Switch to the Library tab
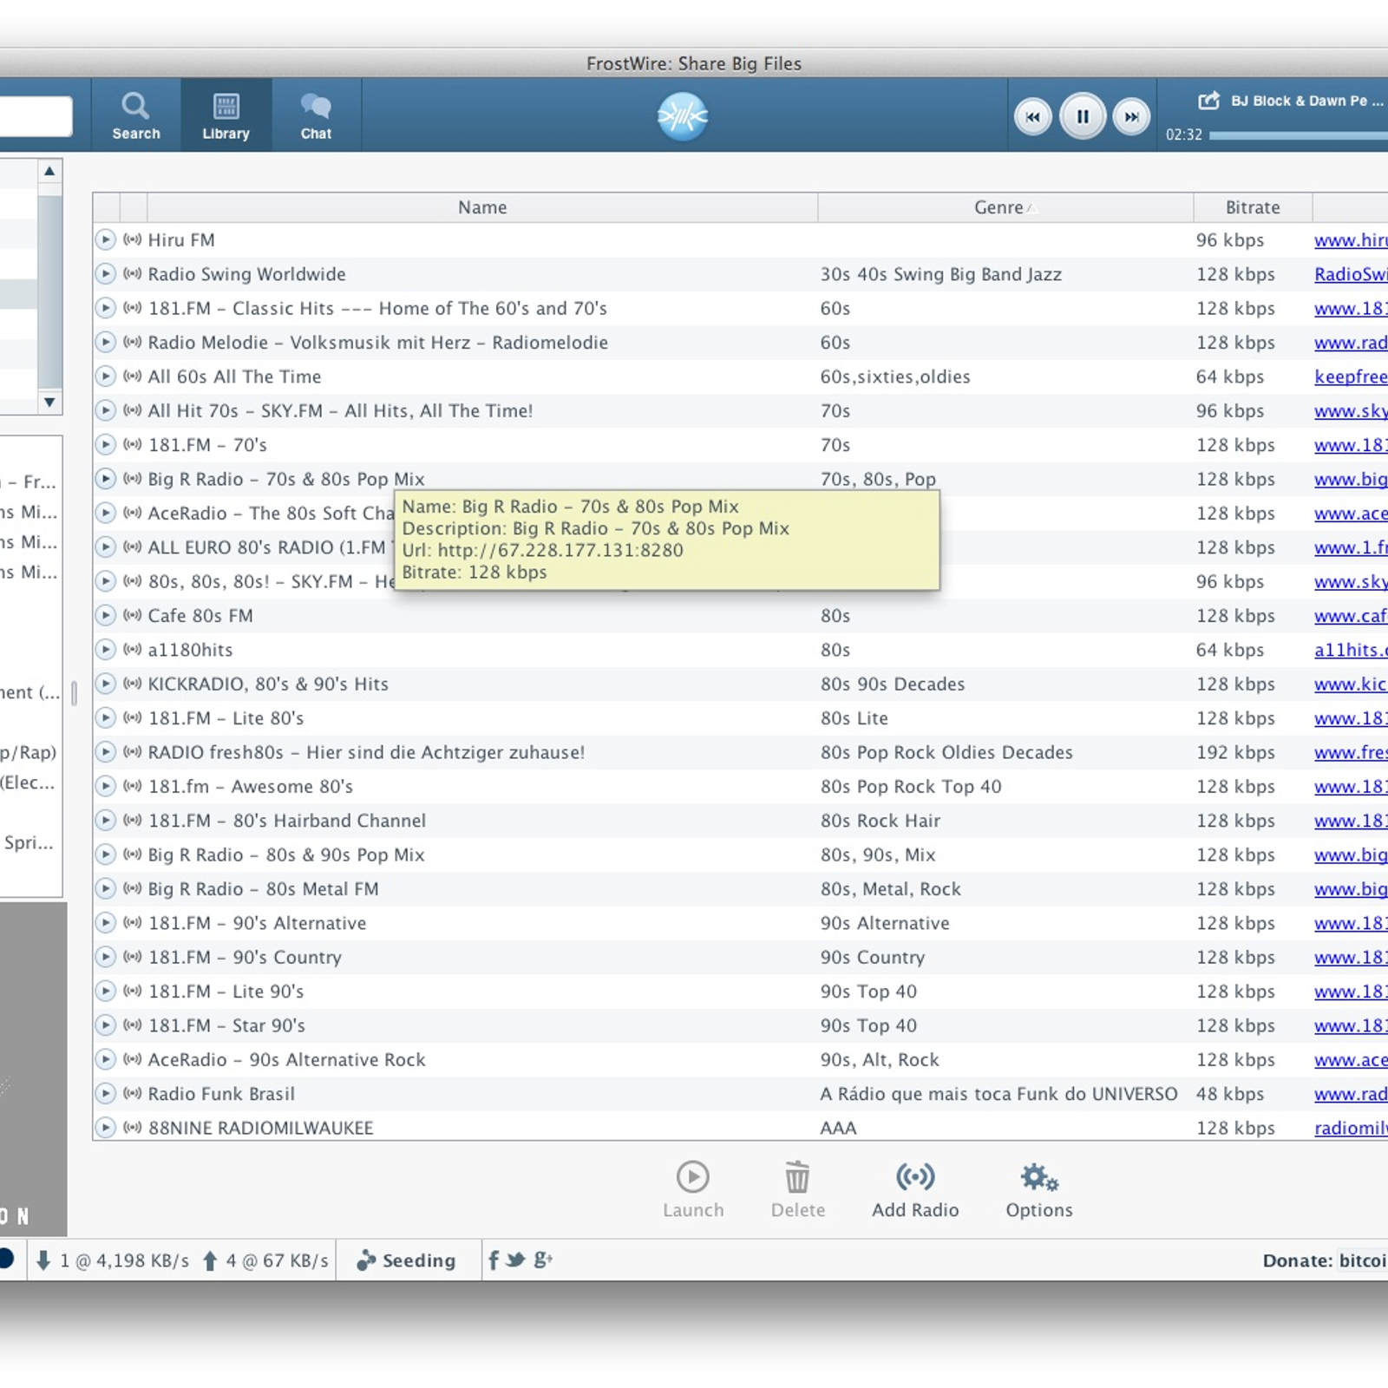Image resolution: width=1388 pixels, height=1388 pixels. [226, 115]
